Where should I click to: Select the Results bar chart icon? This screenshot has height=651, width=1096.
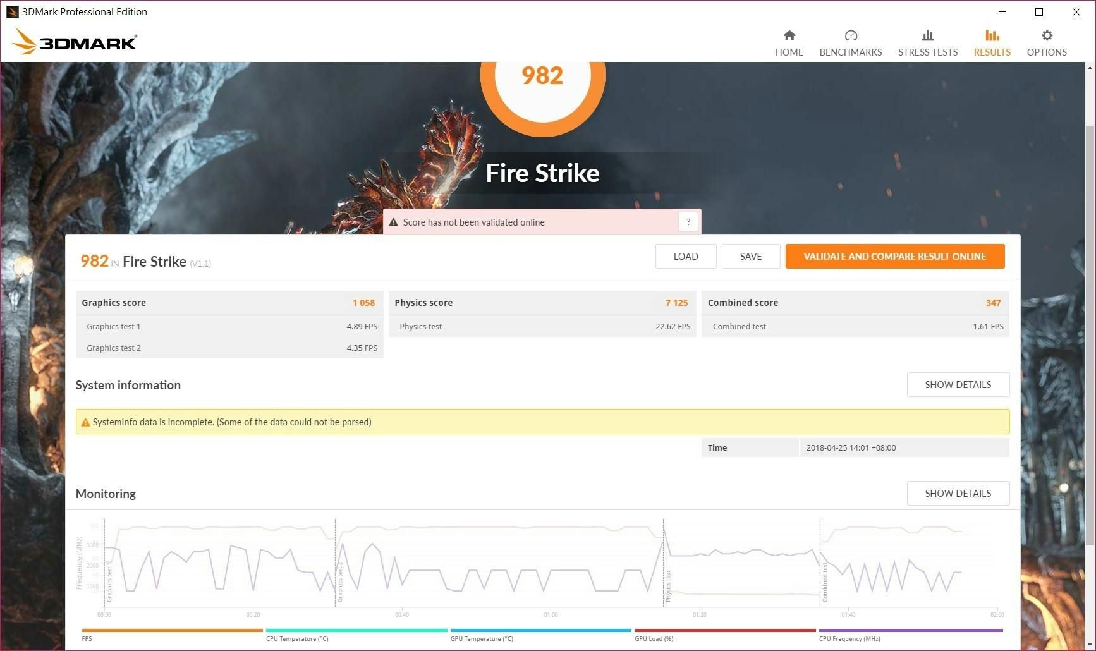[x=992, y=36]
